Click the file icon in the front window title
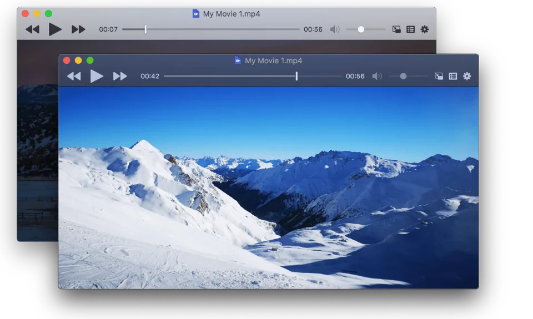 pos(238,60)
